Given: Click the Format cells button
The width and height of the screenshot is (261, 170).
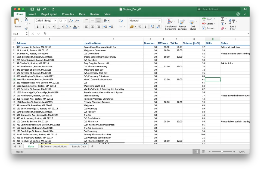Looking at the screenshot, I should pyautogui.click(x=209, y=28).
